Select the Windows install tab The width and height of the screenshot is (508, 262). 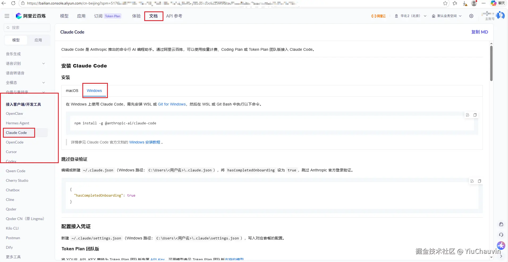pyautogui.click(x=94, y=91)
